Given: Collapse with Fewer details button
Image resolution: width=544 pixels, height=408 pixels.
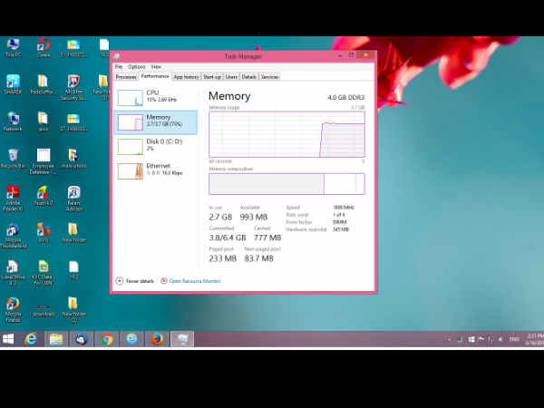Looking at the screenshot, I should pyautogui.click(x=134, y=281).
